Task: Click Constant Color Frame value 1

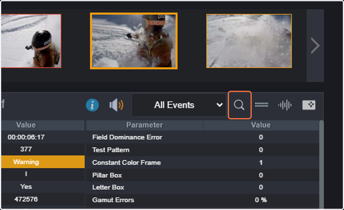Action: pos(261,163)
